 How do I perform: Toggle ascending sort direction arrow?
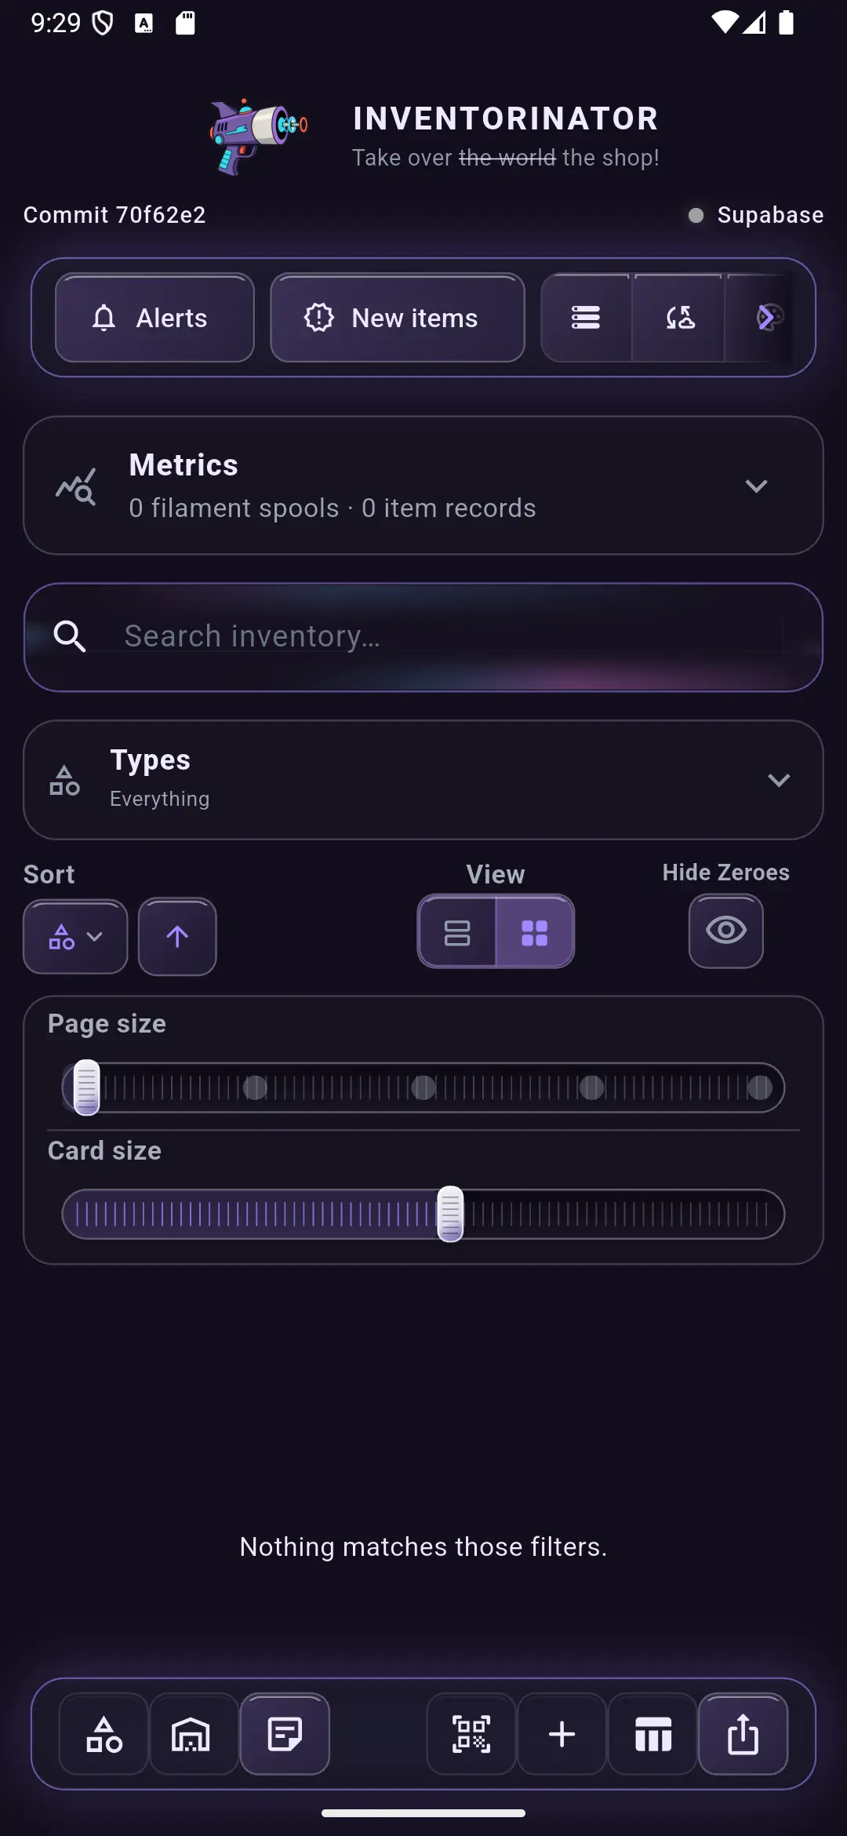point(177,937)
